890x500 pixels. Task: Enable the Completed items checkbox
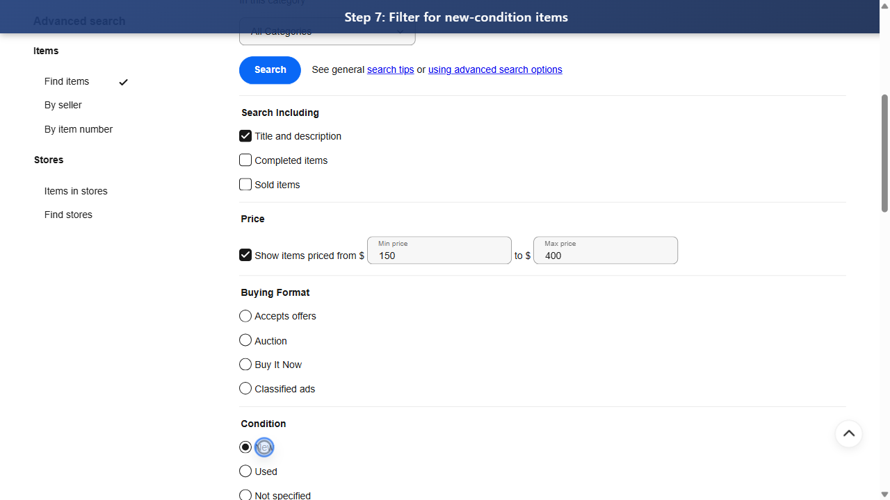pos(245,160)
